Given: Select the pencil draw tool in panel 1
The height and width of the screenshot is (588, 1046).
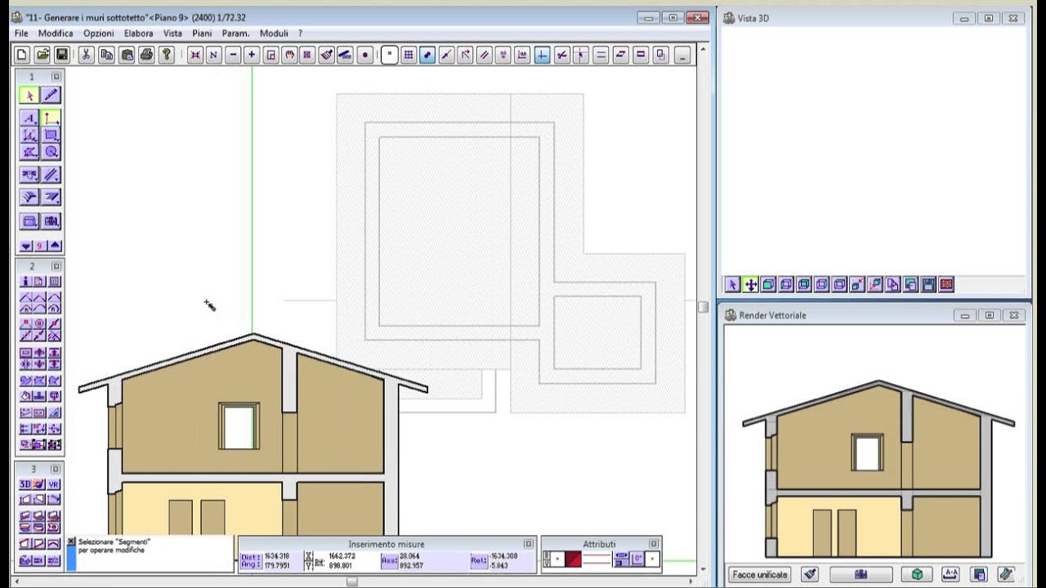Looking at the screenshot, I should coord(51,96).
